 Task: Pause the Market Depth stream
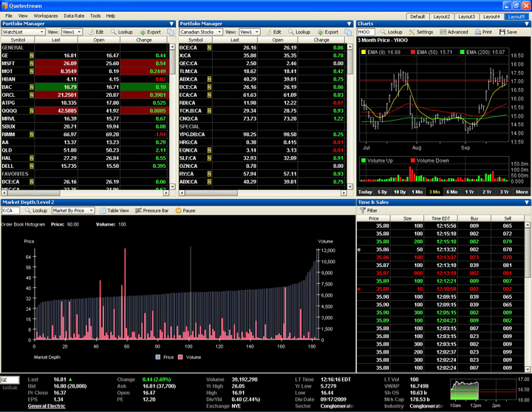[x=185, y=211]
